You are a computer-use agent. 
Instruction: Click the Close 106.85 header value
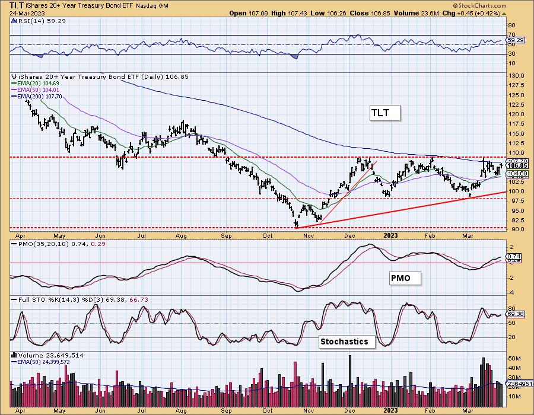coord(369,13)
